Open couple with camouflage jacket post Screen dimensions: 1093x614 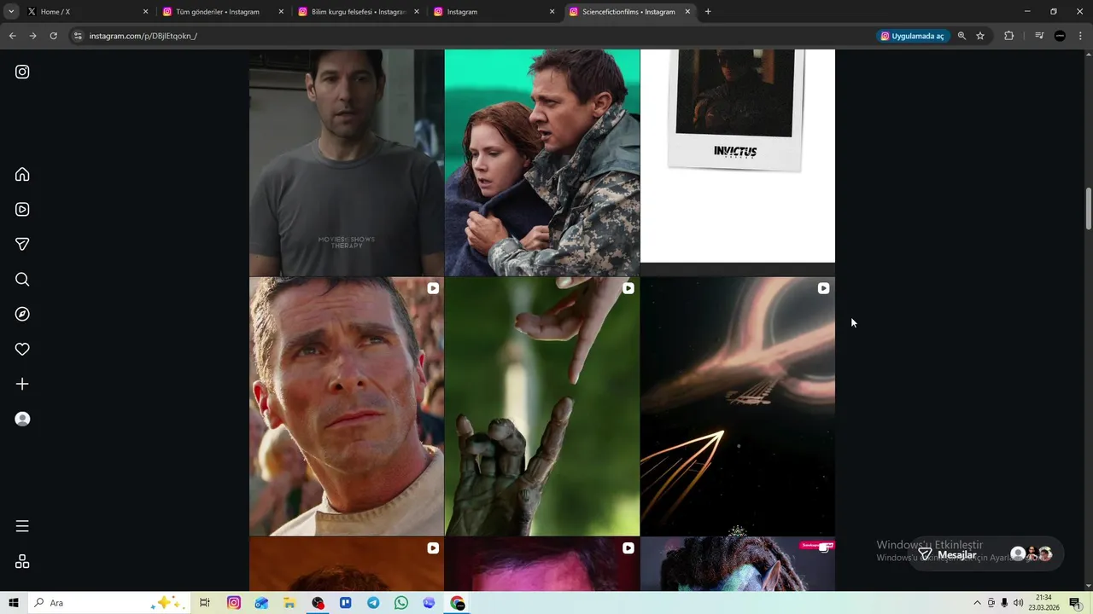coord(542,162)
